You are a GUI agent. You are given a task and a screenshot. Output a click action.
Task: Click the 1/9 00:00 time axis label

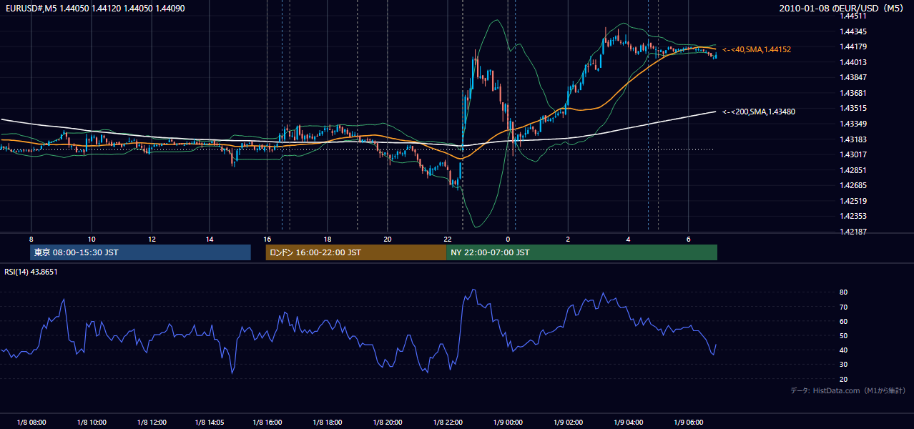508,422
